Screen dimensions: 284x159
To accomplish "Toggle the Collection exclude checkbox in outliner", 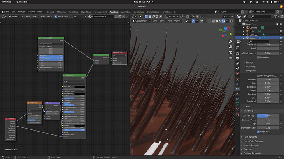I will click(x=277, y=24).
